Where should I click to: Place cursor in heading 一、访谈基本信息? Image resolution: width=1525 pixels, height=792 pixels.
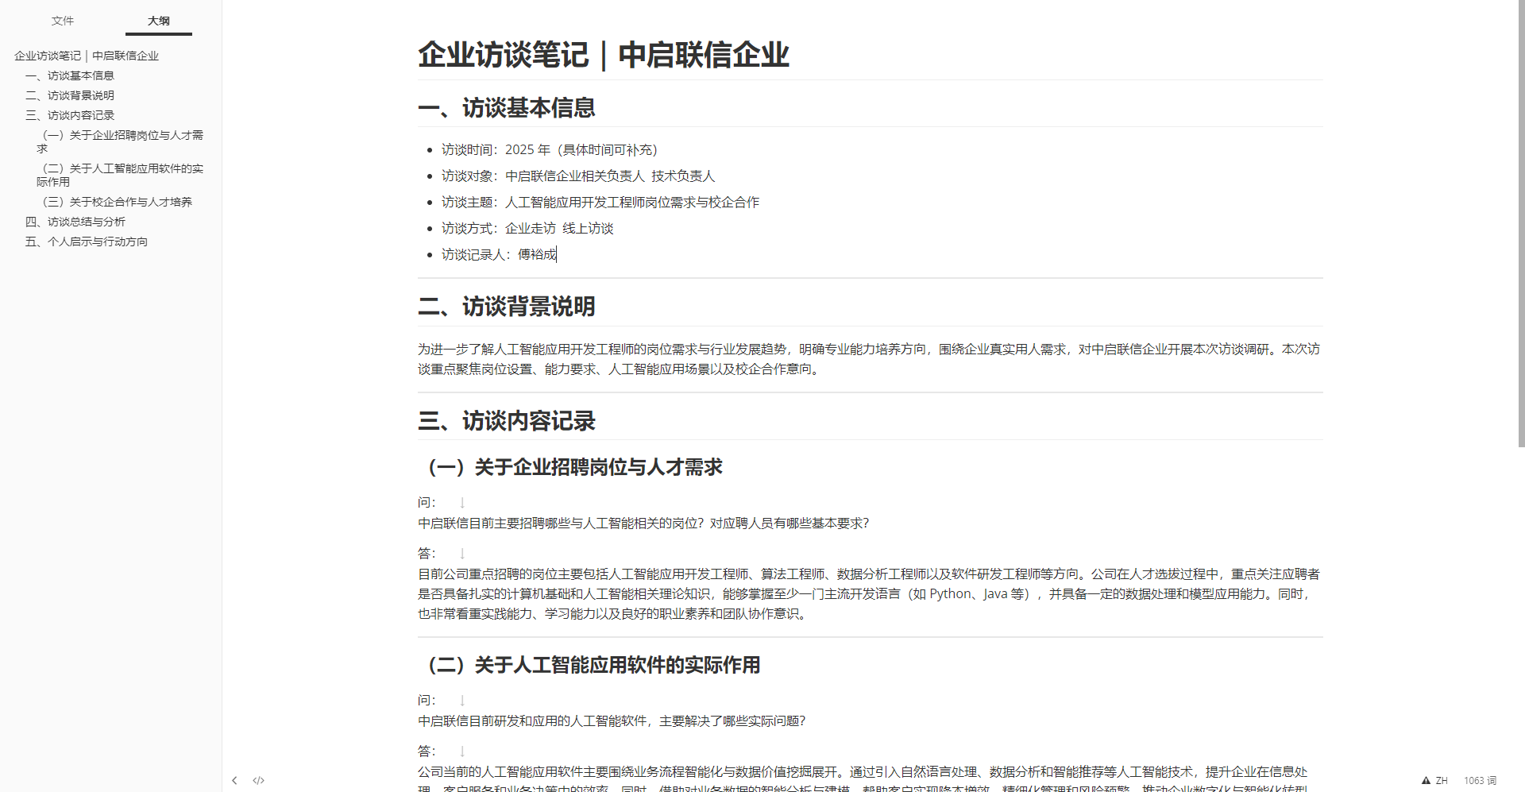click(507, 108)
